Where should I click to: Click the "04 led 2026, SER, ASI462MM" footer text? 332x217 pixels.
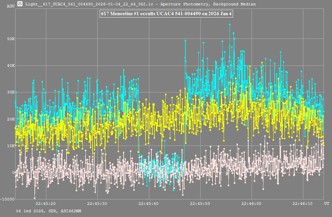coord(48,211)
